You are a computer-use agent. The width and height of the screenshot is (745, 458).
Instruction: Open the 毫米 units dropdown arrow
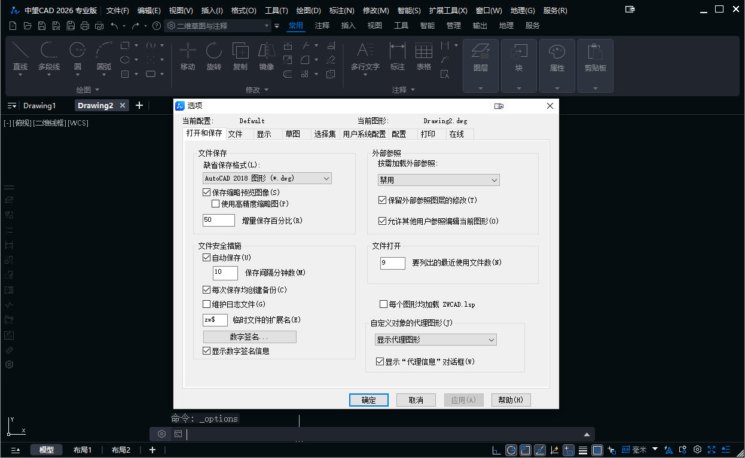655,450
